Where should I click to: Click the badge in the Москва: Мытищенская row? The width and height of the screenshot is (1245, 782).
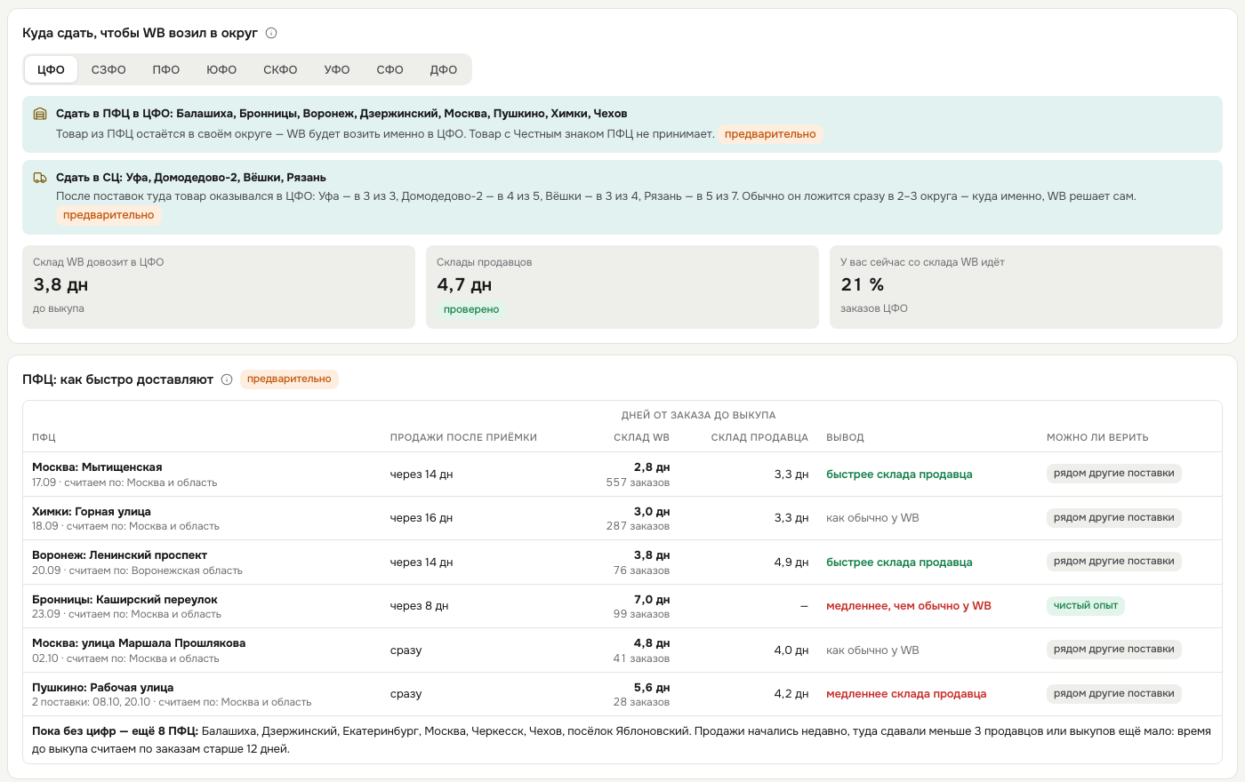click(1114, 474)
